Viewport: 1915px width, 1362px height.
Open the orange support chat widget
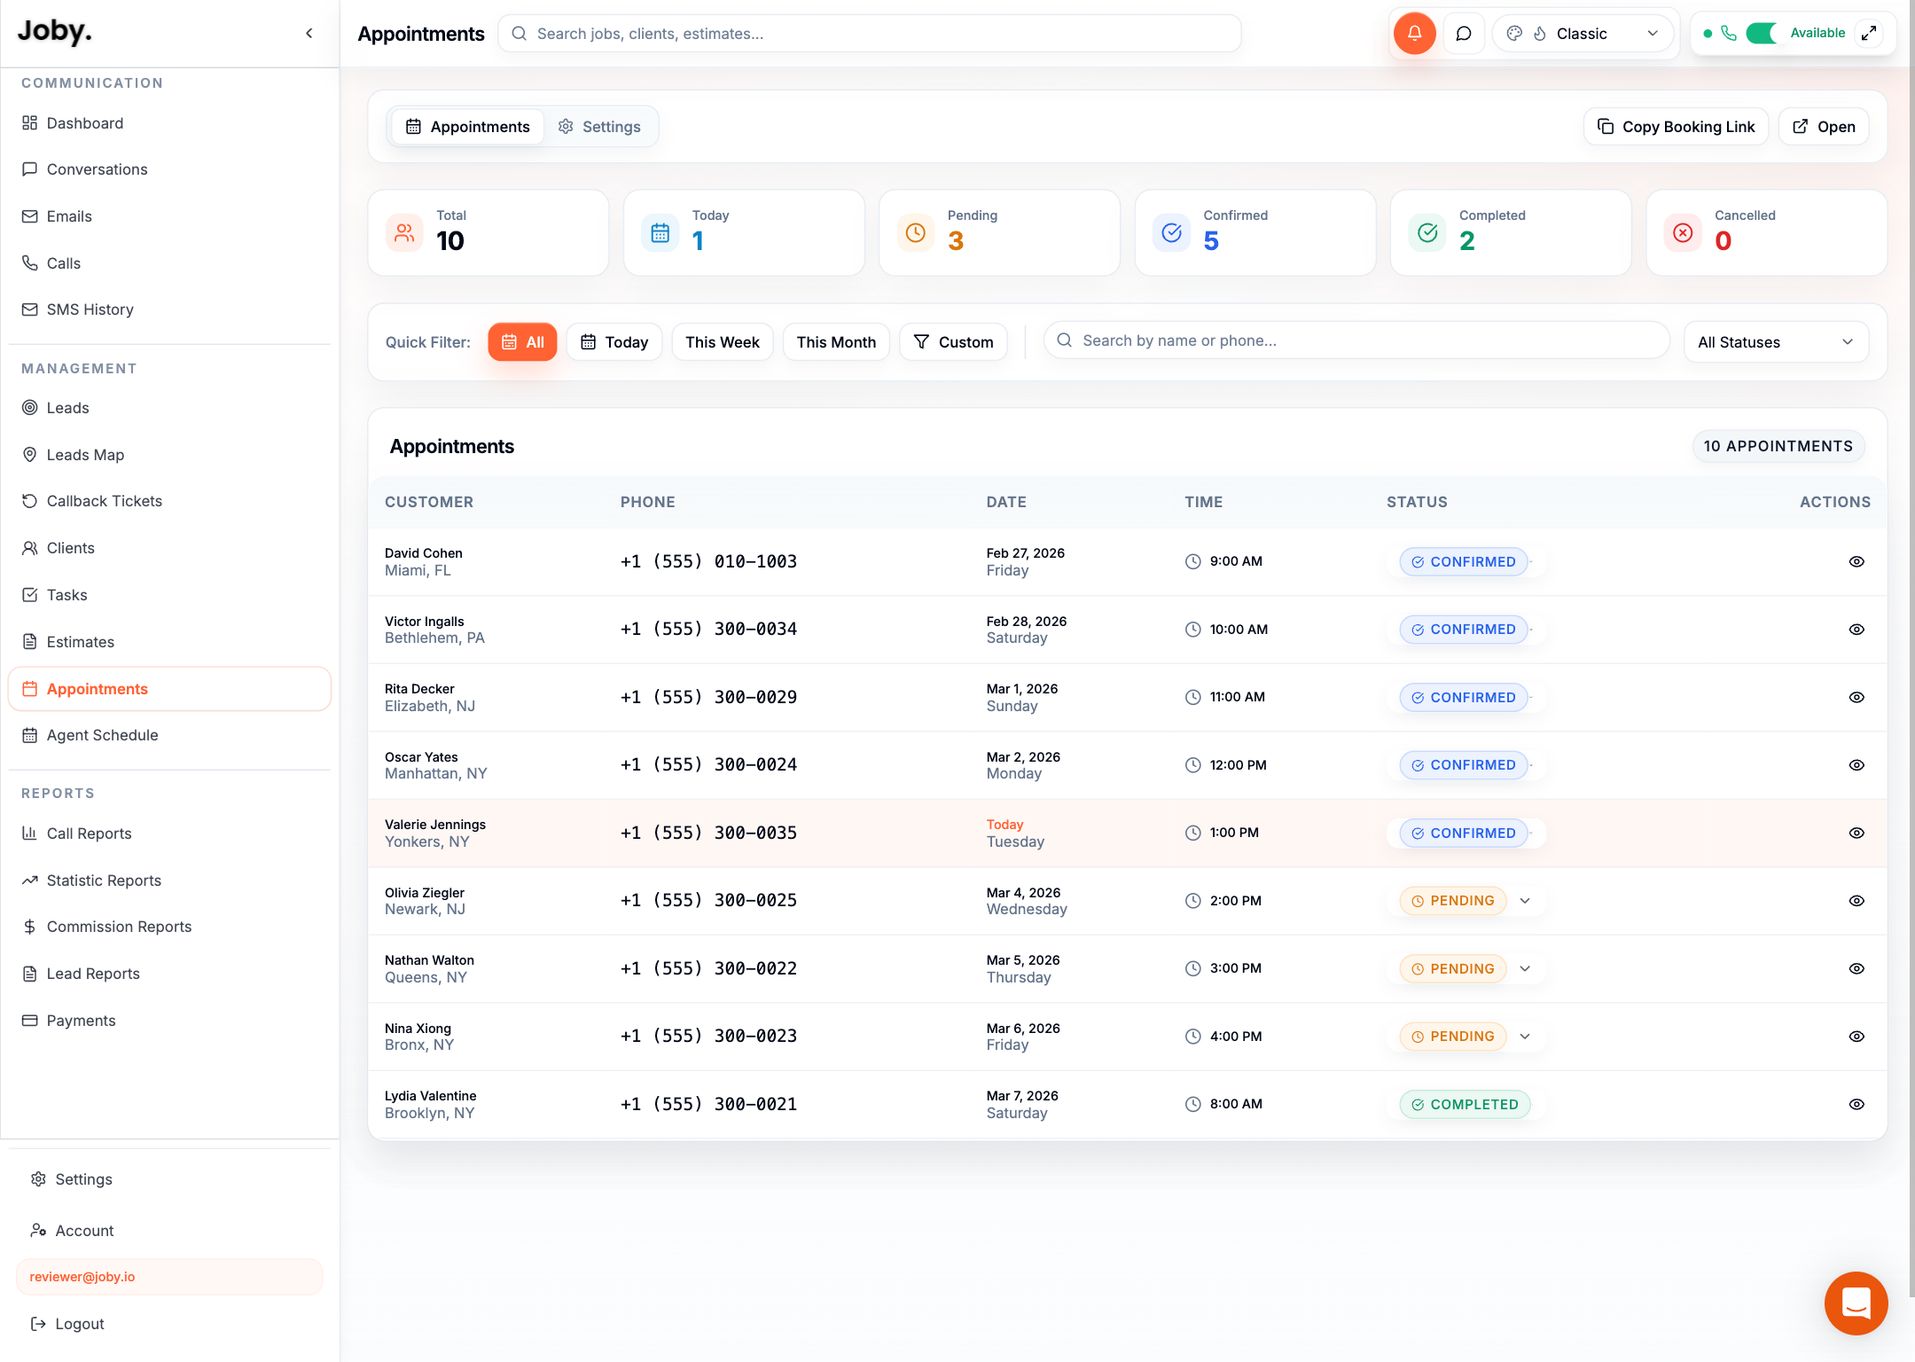[x=1856, y=1303]
